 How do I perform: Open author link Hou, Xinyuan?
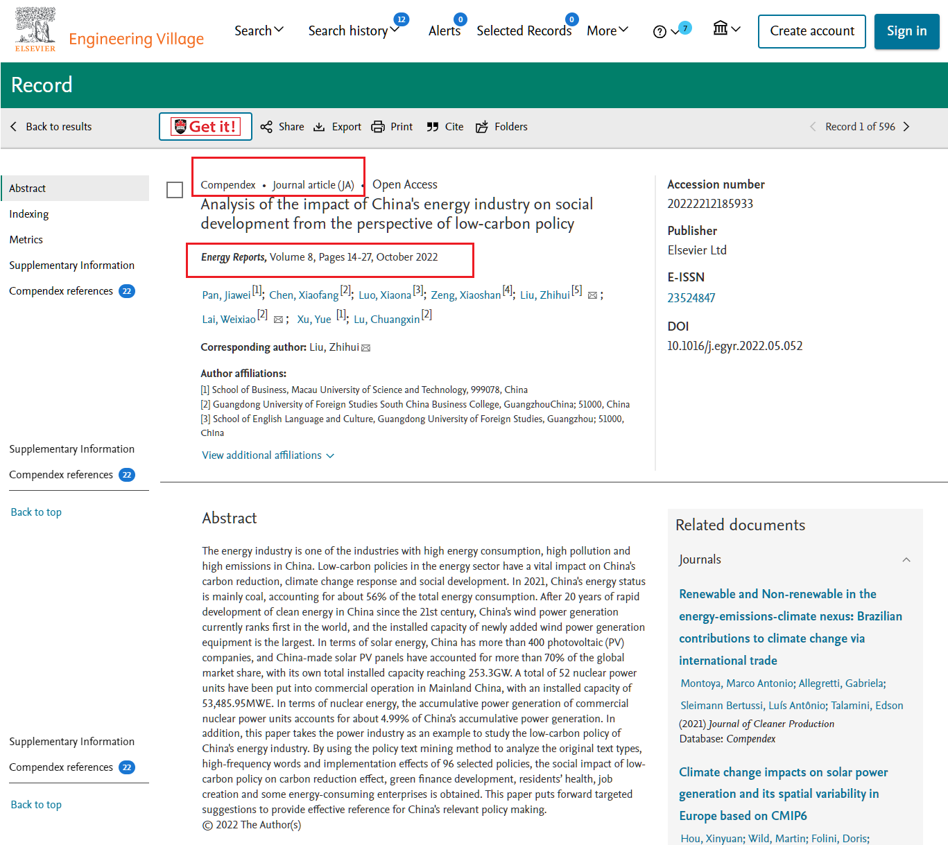pyautogui.click(x=711, y=839)
